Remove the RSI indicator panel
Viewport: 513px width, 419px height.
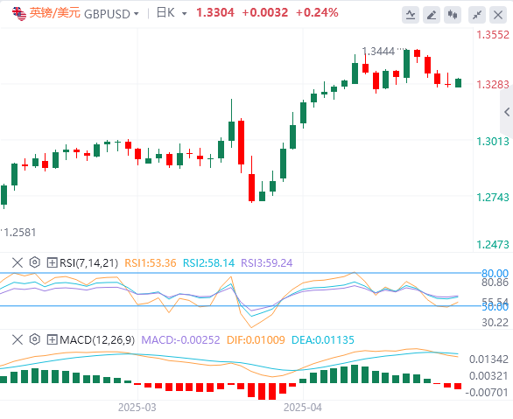coord(18,262)
